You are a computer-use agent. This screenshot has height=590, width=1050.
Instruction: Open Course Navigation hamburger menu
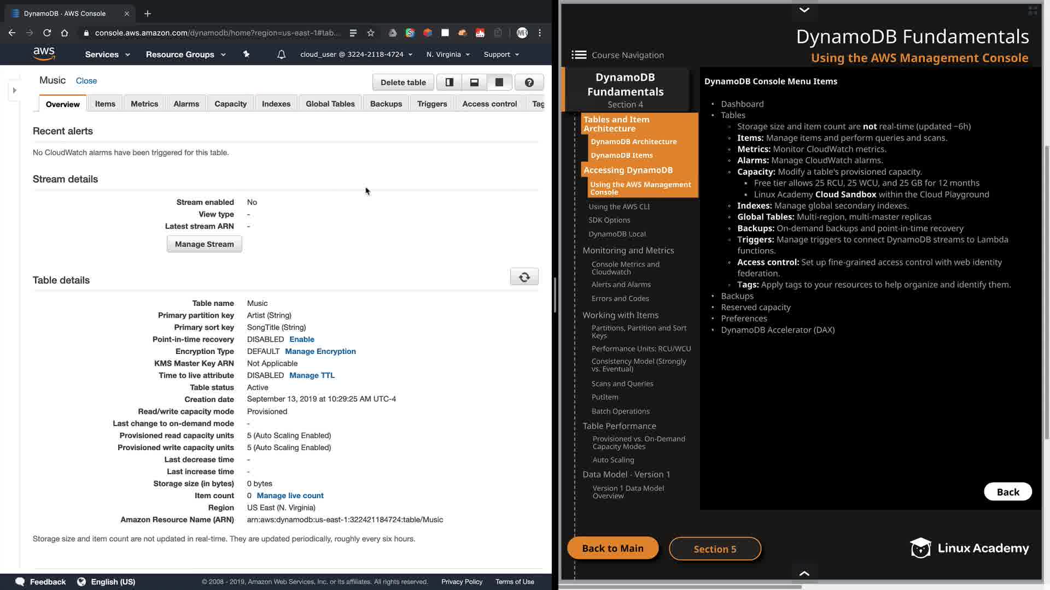579,55
